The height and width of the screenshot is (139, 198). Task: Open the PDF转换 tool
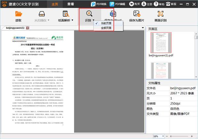(x=98, y=4)
